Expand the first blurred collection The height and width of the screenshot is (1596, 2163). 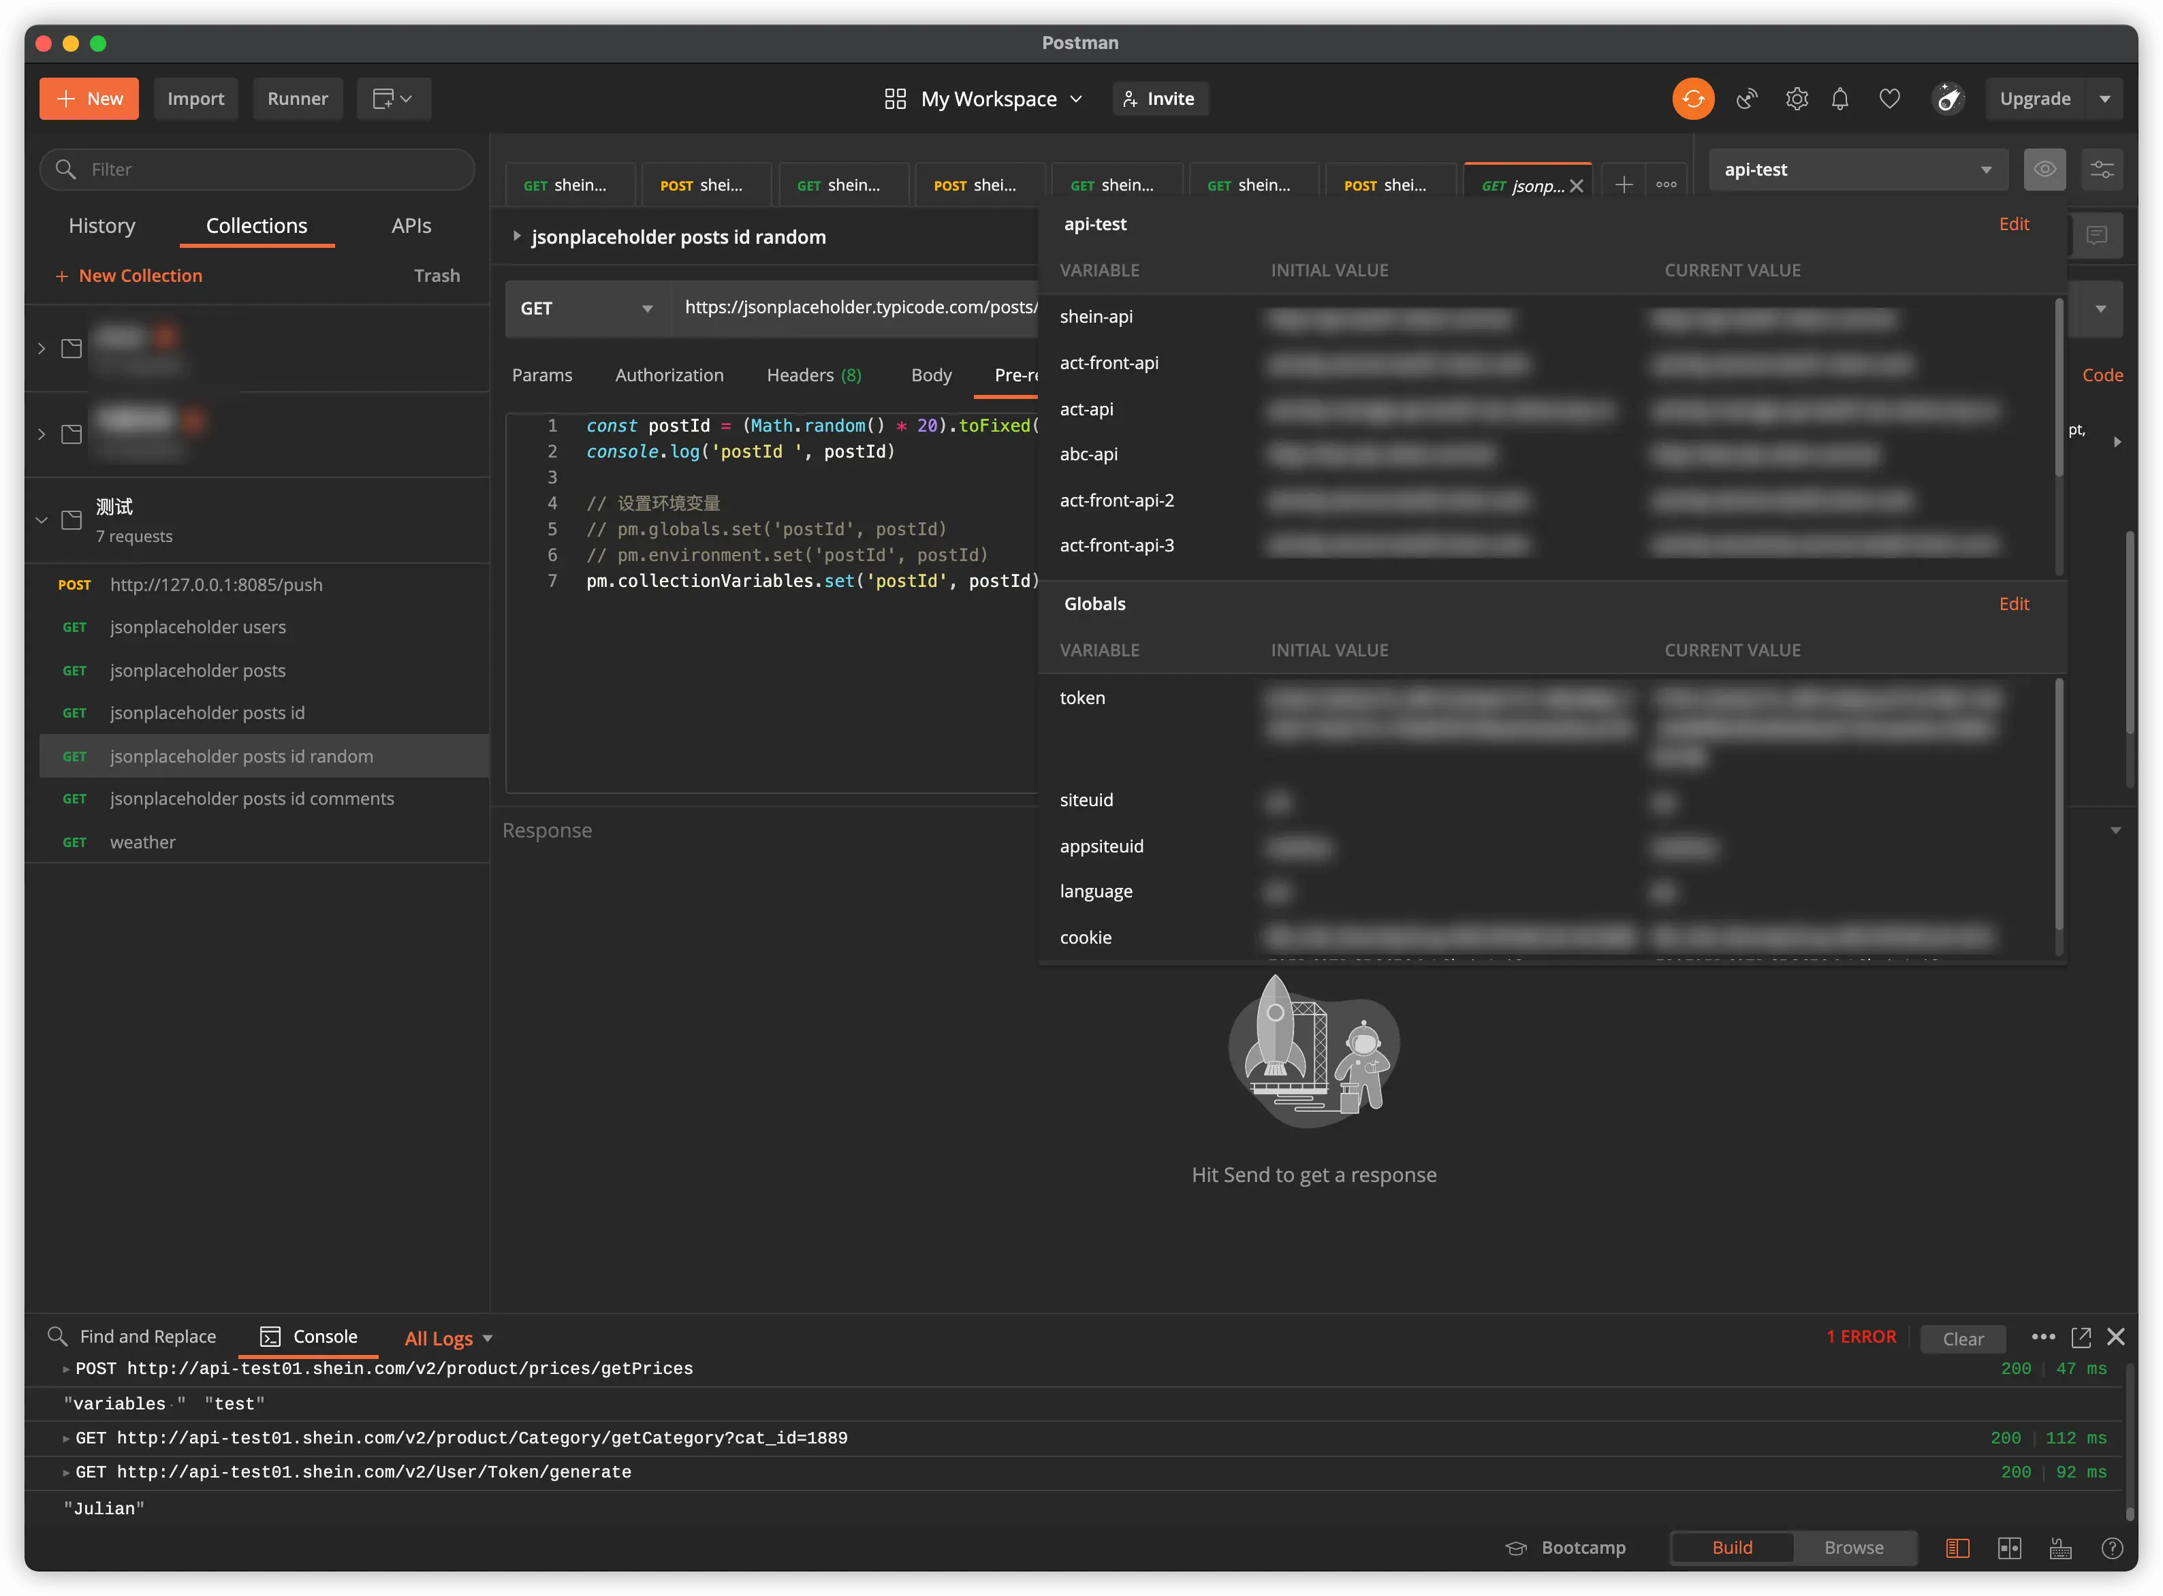click(x=42, y=348)
